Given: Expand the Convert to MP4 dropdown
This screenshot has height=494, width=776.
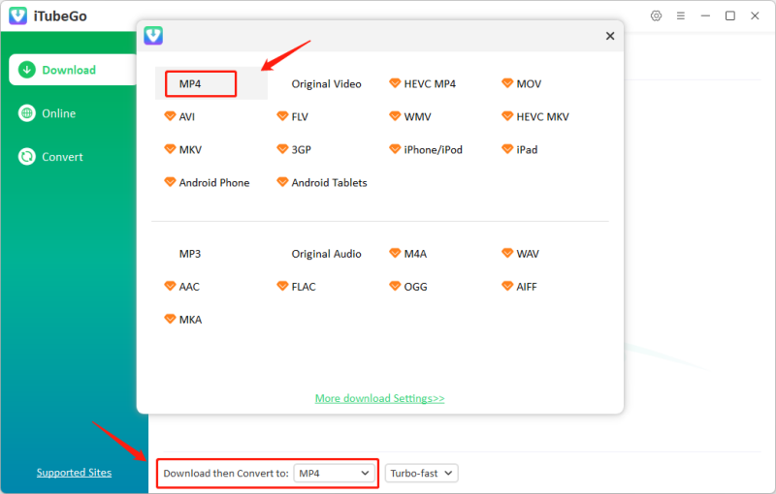Looking at the screenshot, I should click(335, 474).
